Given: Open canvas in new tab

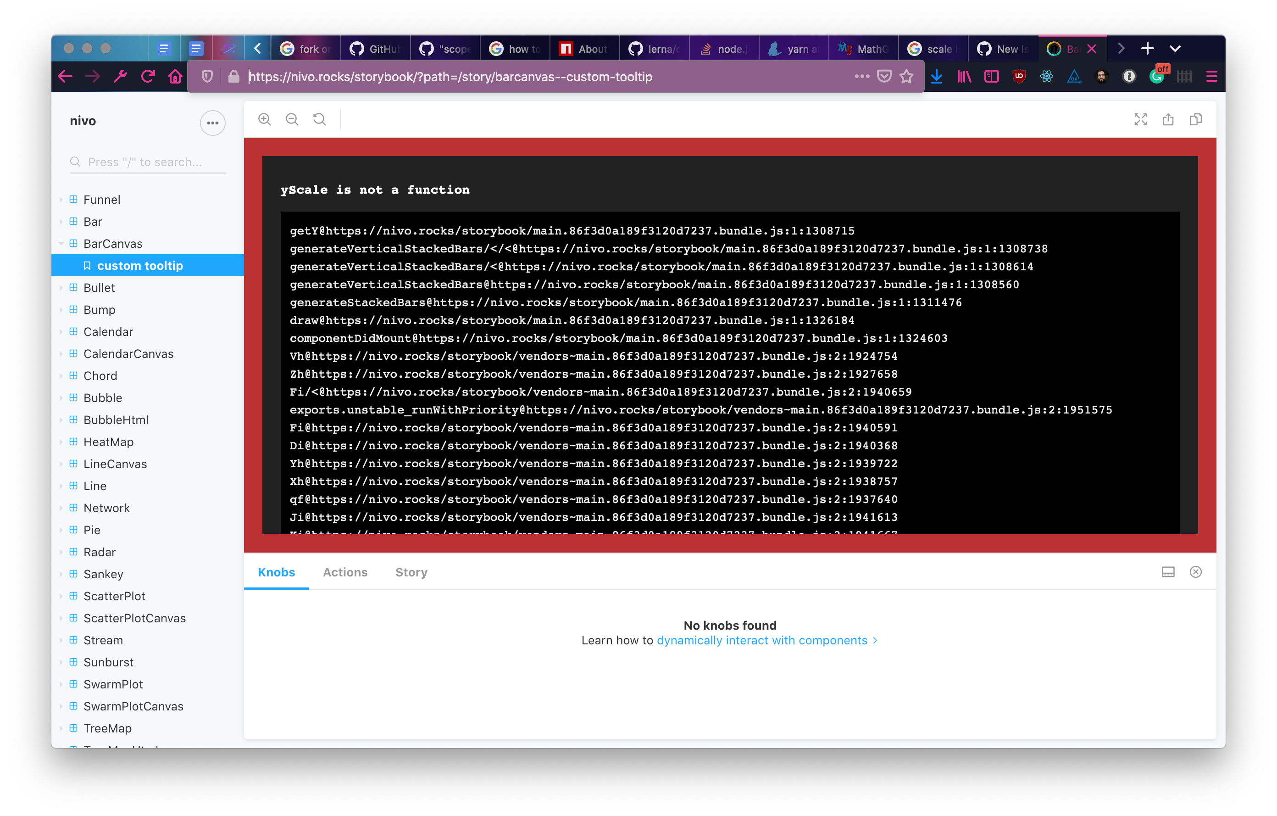Looking at the screenshot, I should tap(1168, 119).
